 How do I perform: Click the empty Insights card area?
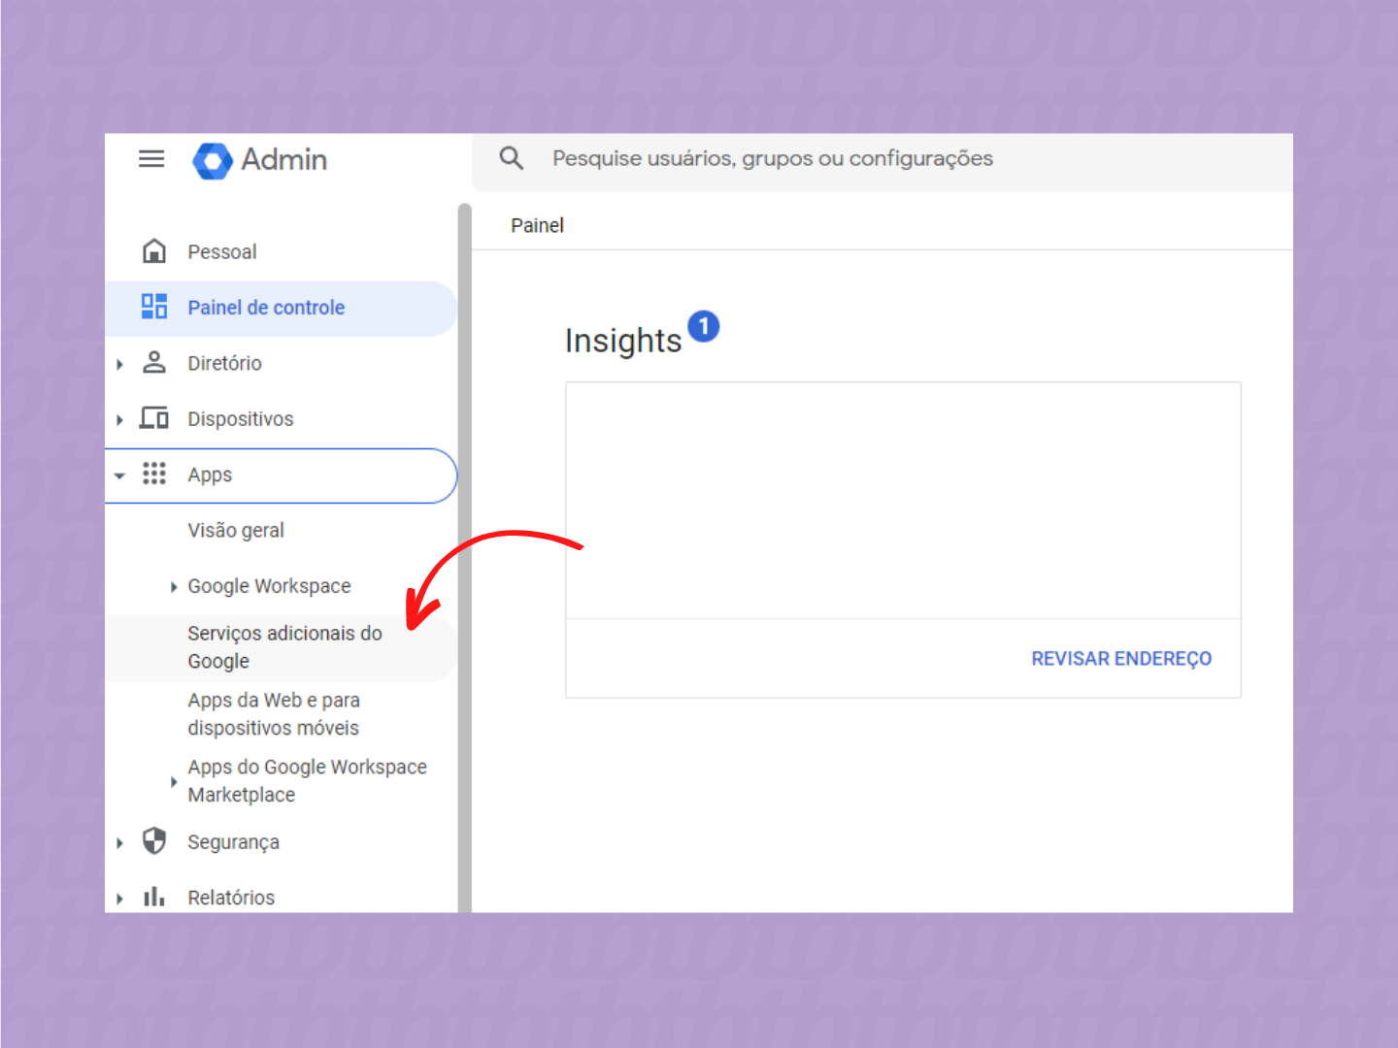pos(903,500)
